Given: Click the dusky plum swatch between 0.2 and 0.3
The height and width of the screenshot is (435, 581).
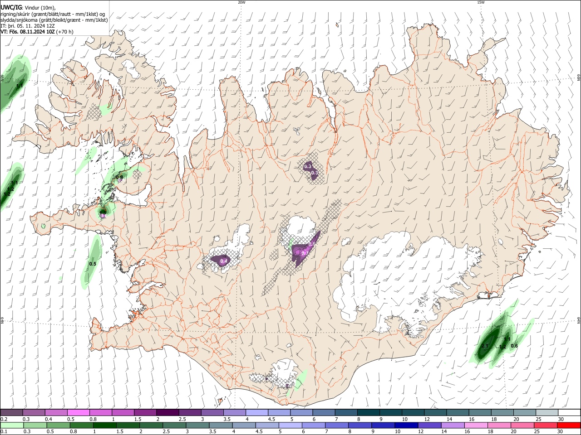Looking at the screenshot, I should pos(11,413).
